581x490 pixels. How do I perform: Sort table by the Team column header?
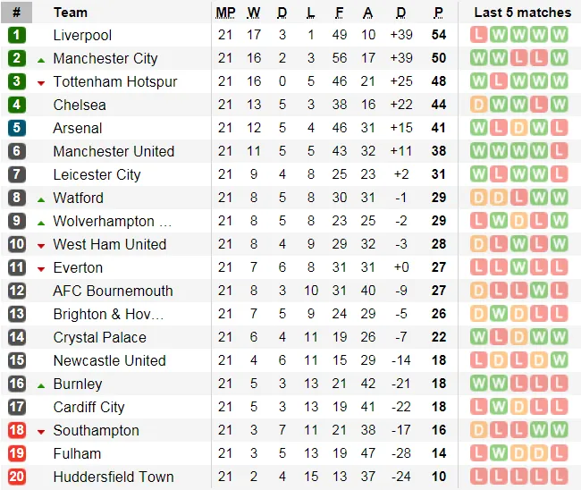71,13
